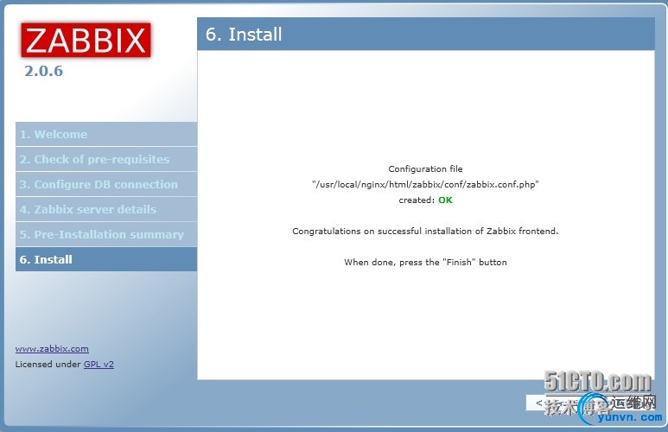Click the 2.0.6 version number

[x=44, y=71]
